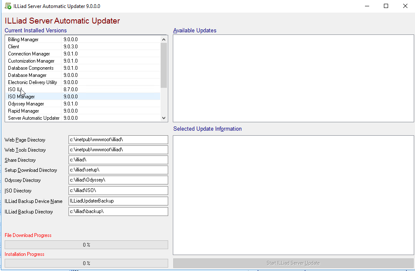Click the Odyssey Directory input
Viewport: 415px width, 271px height.
118,180
